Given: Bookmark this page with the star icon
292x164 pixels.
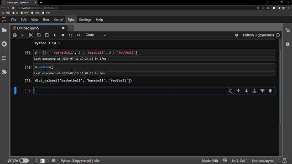Looking at the screenshot, I should coord(268,8).
